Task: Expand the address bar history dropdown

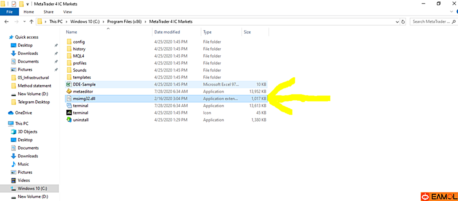Action: tap(397, 22)
